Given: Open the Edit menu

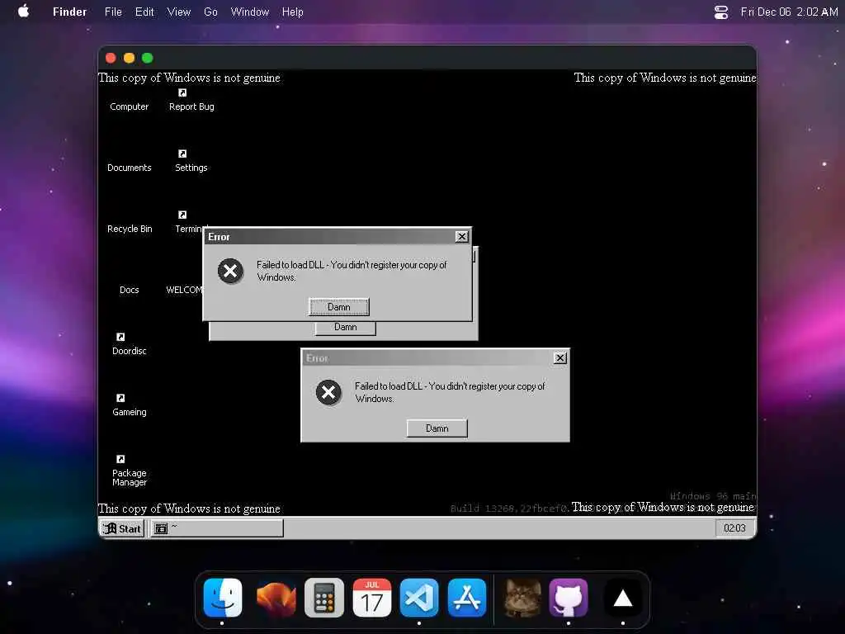Looking at the screenshot, I should click(144, 12).
